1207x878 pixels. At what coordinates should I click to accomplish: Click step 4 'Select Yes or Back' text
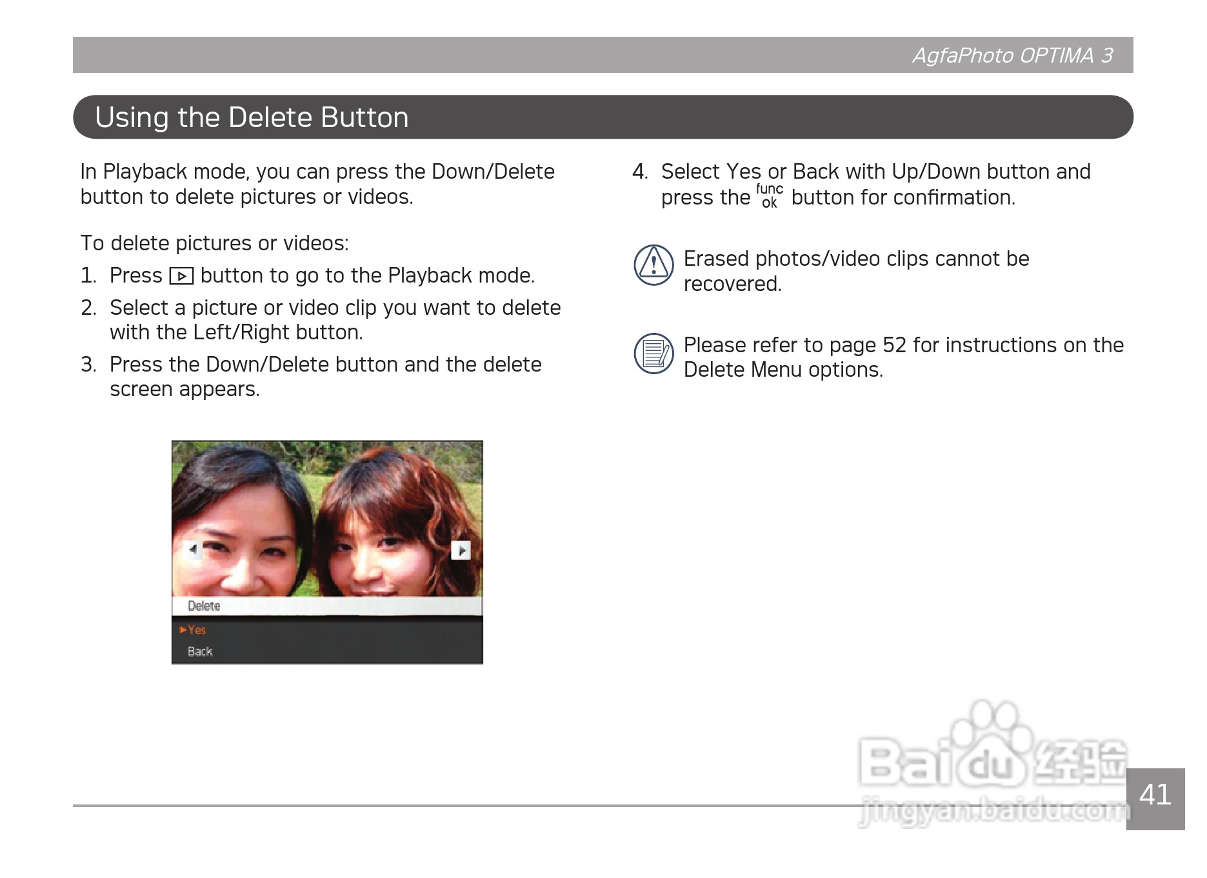pyautogui.click(x=875, y=185)
